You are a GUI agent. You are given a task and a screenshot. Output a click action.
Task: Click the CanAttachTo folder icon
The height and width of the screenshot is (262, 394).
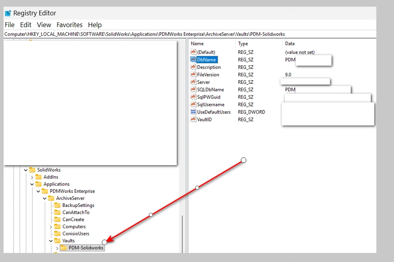click(x=57, y=212)
